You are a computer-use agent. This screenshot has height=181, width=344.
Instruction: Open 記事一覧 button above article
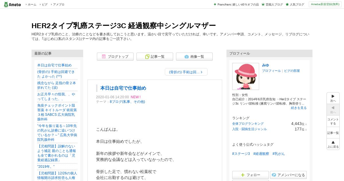pyautogui.click(x=155, y=57)
